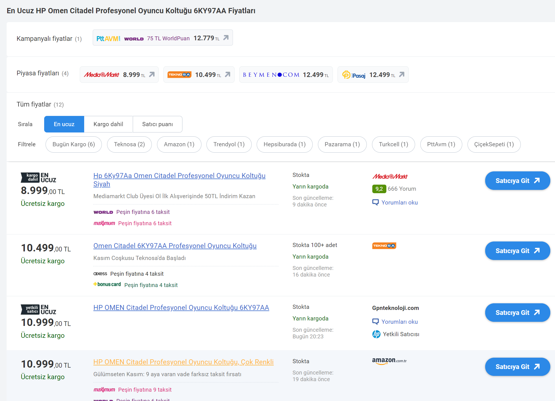Click the HP logo beside Yetkili Satıcısı
The image size is (555, 401).
(x=376, y=334)
